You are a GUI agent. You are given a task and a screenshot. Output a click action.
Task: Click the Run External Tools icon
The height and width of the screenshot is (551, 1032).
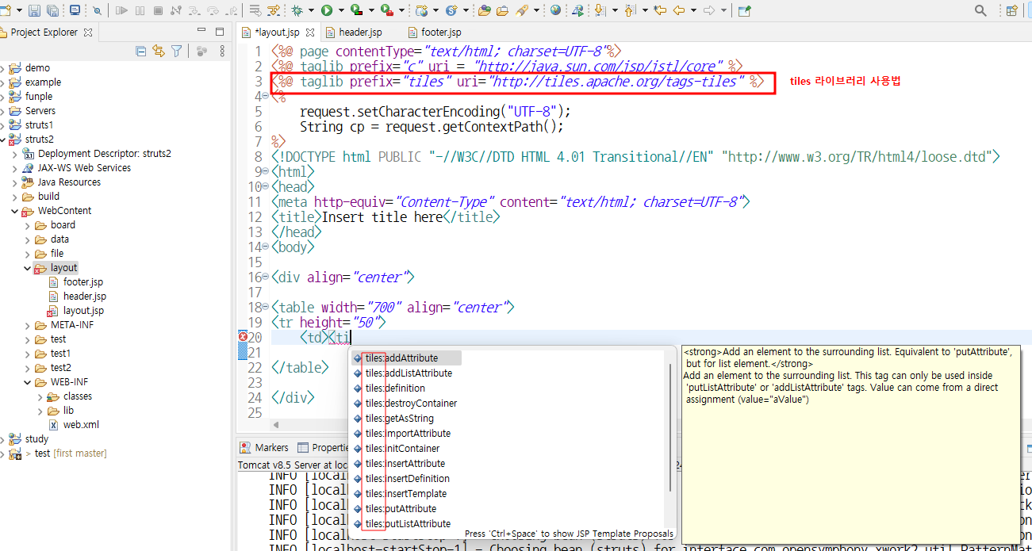[x=387, y=10]
